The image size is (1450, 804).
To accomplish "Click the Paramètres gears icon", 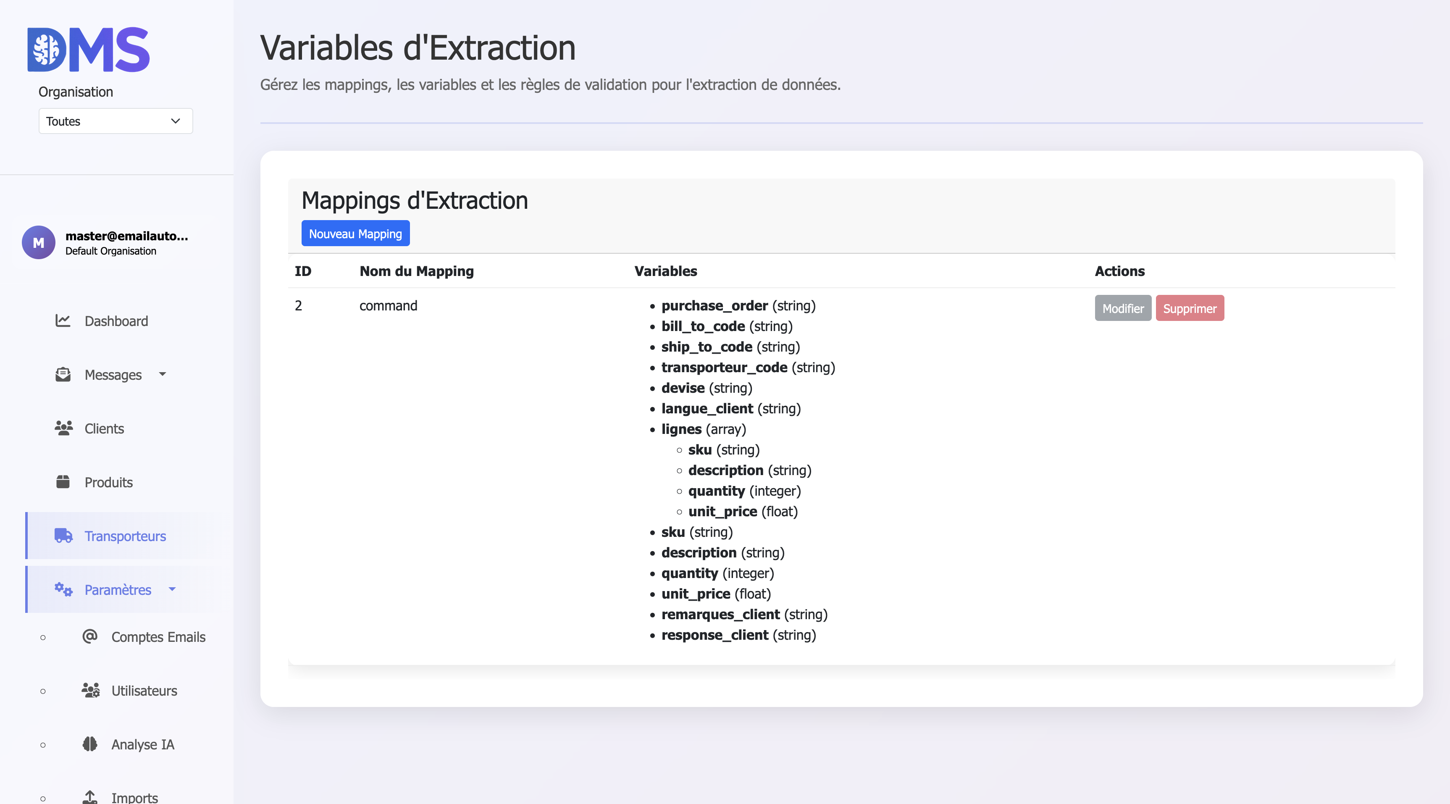I will [x=63, y=589].
